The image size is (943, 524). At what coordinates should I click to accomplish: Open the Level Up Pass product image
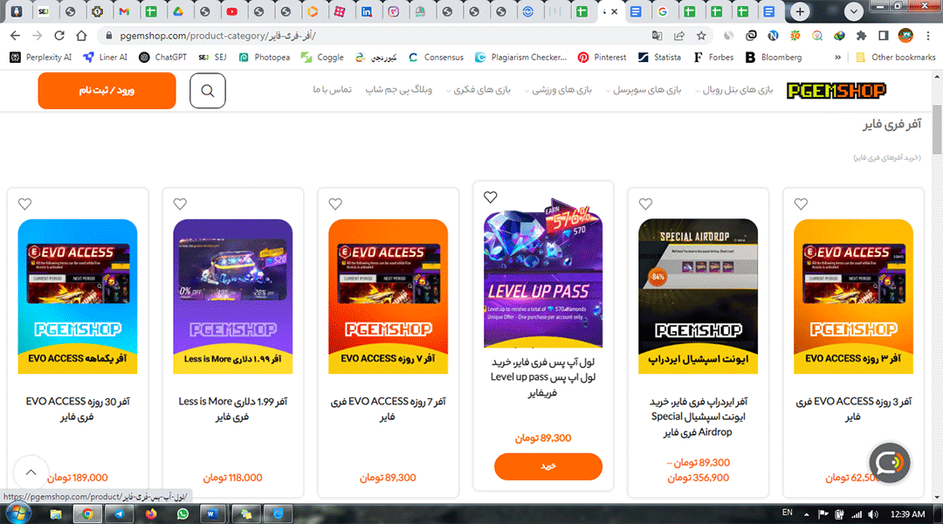pos(543,274)
